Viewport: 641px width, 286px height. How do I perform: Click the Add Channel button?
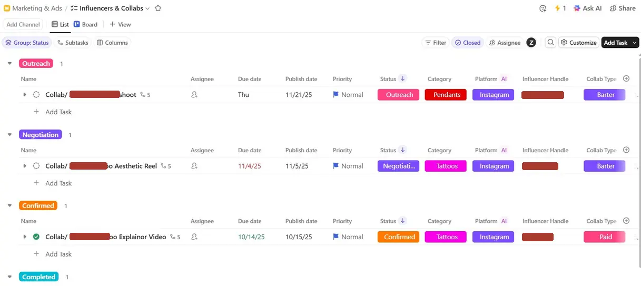pos(23,24)
